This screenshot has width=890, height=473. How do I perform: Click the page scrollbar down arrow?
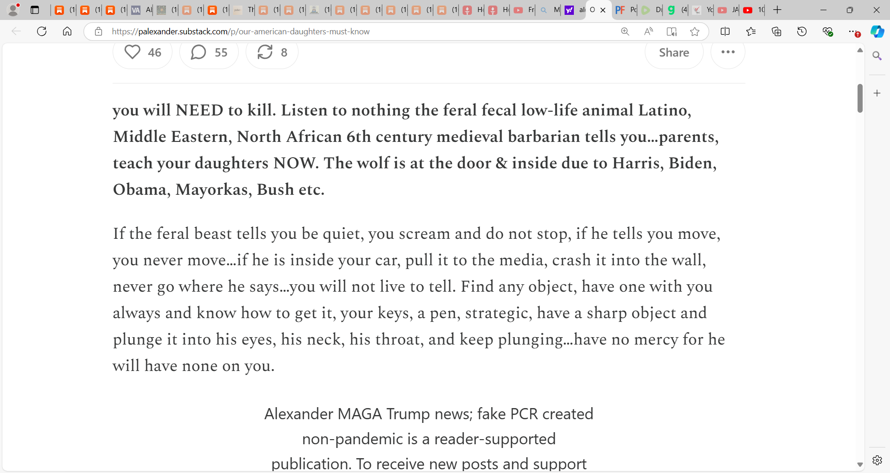(x=860, y=464)
